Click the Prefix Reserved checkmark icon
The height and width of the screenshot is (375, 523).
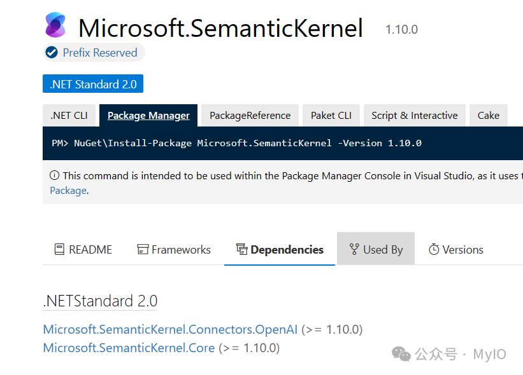click(51, 53)
